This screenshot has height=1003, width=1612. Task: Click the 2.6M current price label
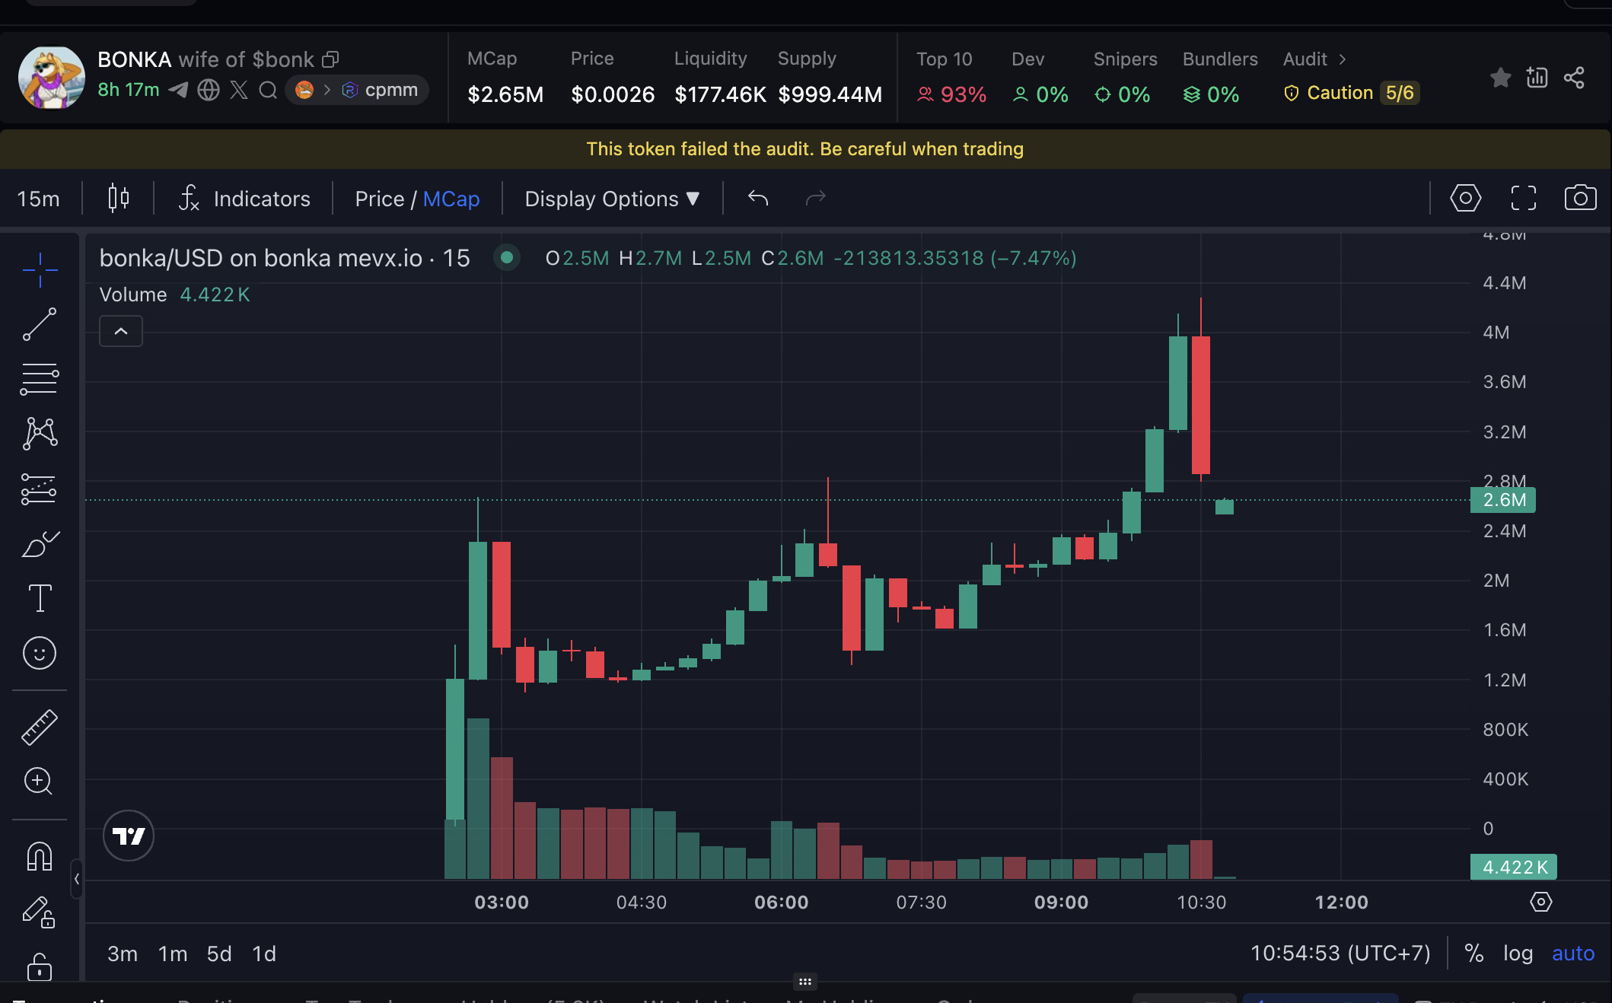tap(1503, 500)
